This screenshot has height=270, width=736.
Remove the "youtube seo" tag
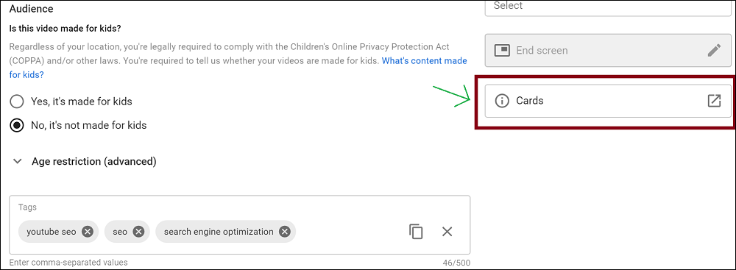coord(88,232)
